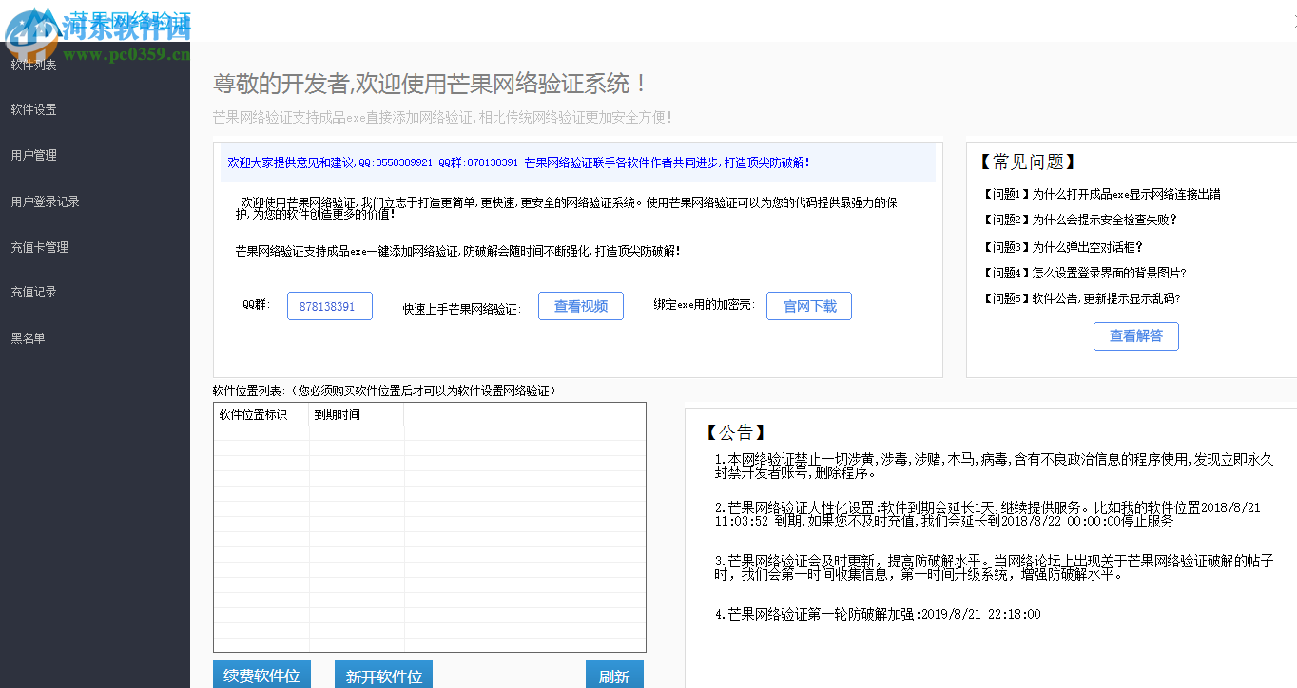Click the 查看解答 button
This screenshot has width=1297, height=688.
1135,335
